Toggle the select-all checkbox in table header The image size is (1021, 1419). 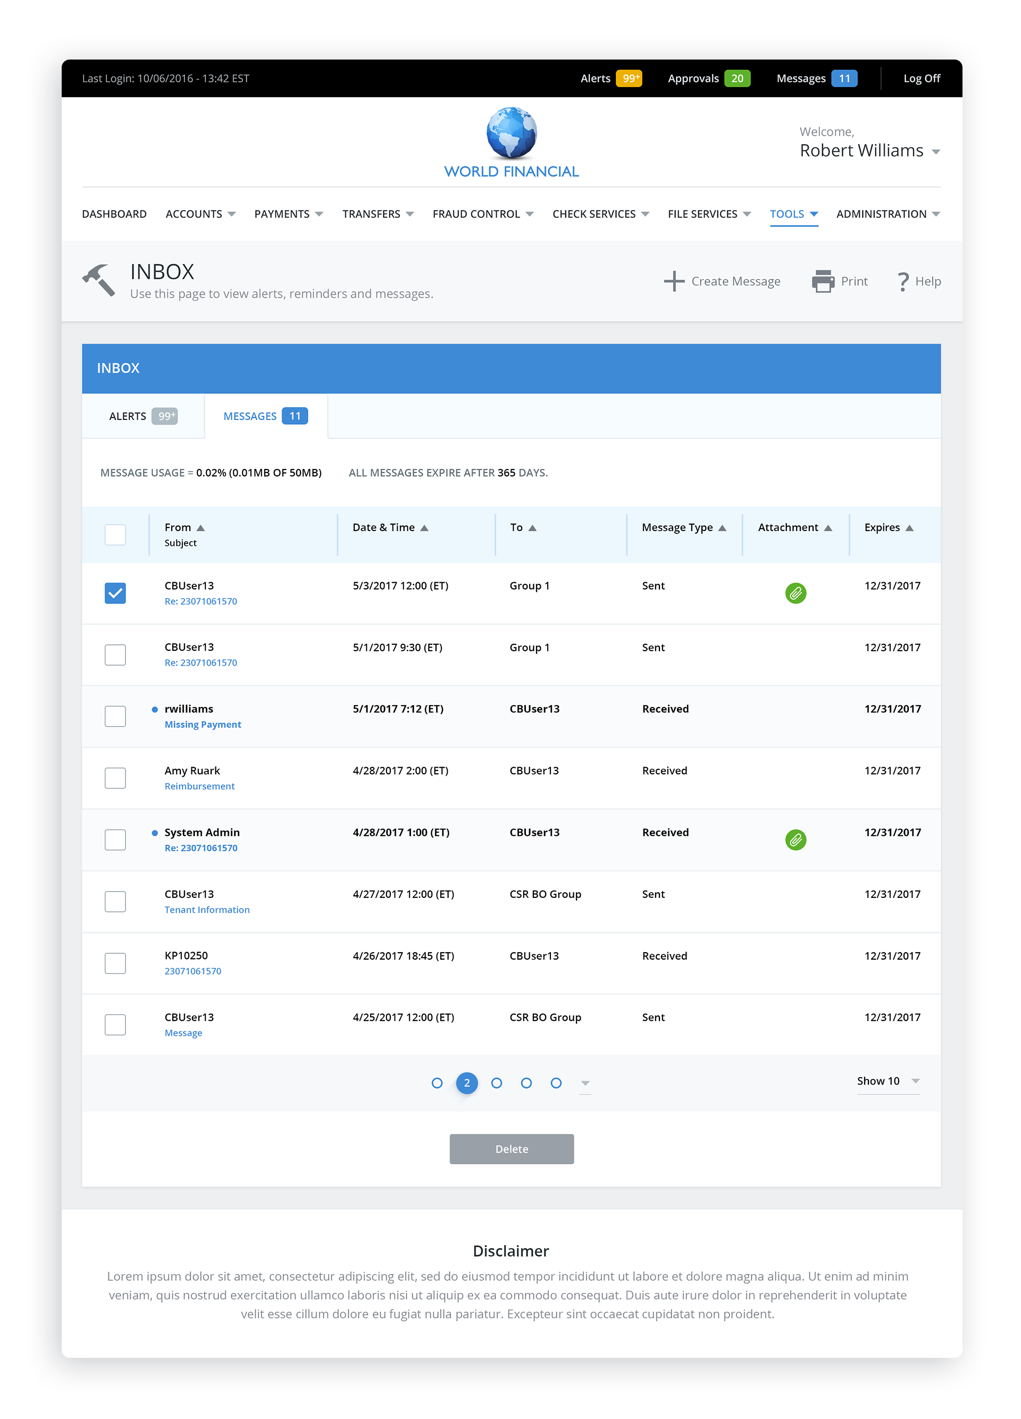pos(115,534)
